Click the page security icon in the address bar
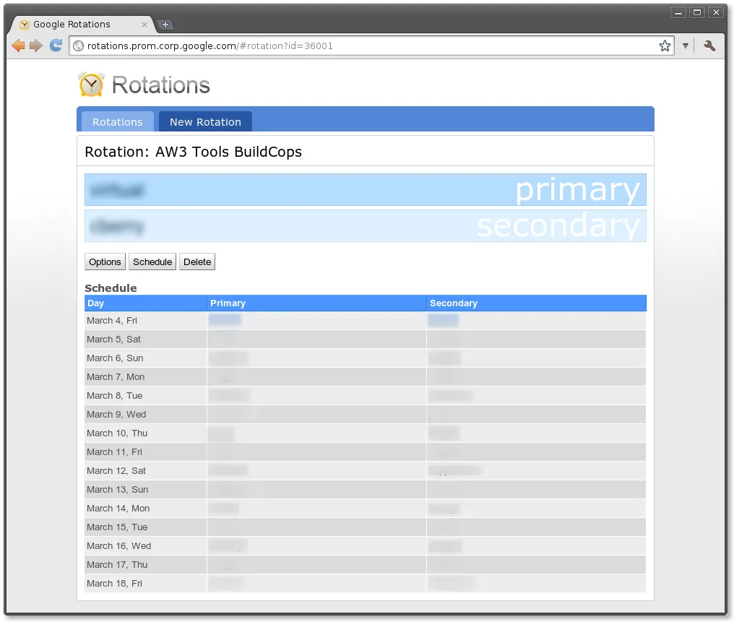Viewport: 734px width, 622px height. [x=77, y=45]
